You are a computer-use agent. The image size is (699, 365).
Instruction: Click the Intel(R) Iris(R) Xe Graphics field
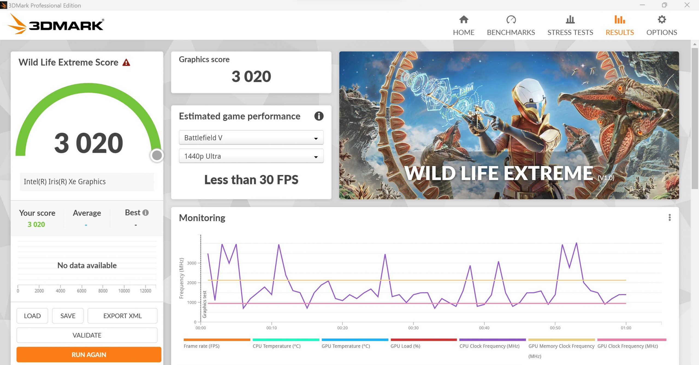(x=87, y=182)
